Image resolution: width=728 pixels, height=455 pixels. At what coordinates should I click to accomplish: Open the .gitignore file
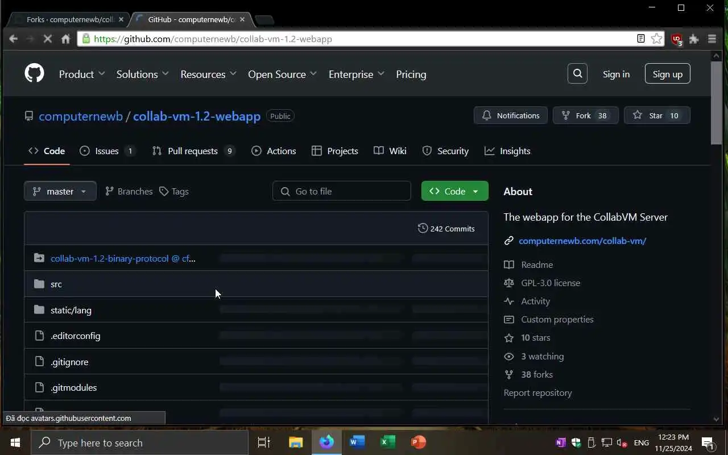69,362
